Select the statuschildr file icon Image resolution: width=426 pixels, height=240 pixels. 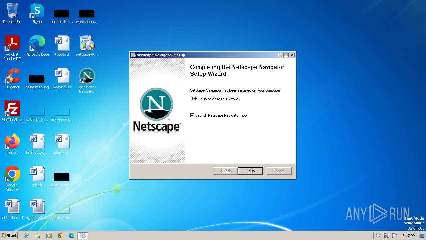[x=62, y=179]
